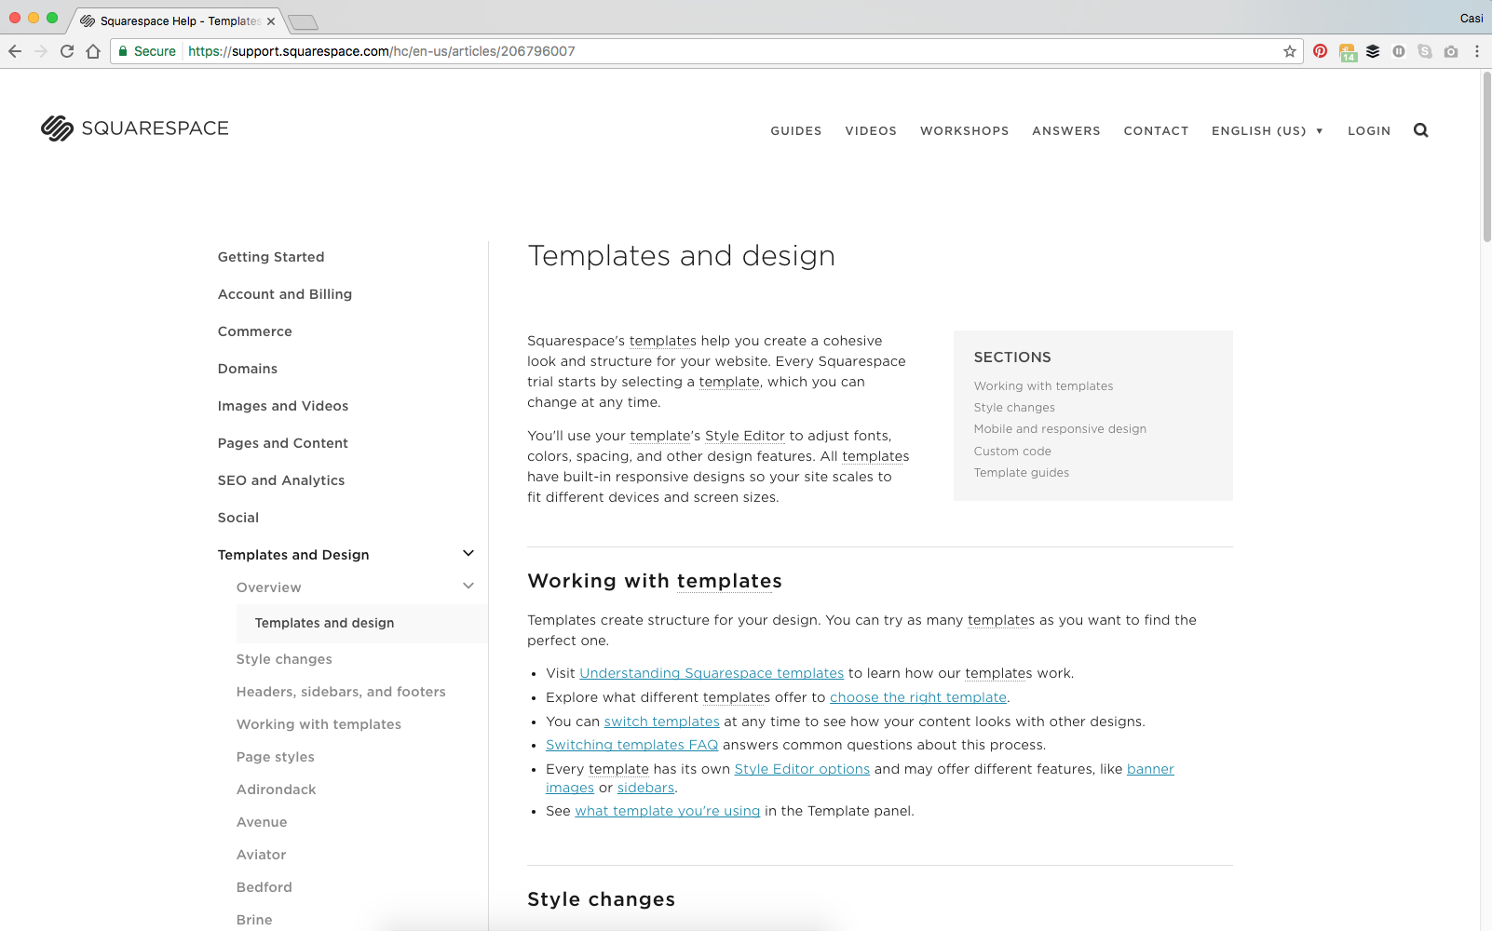1492x931 pixels.
Task: Open the Buffer stack extension icon
Action: [1373, 51]
